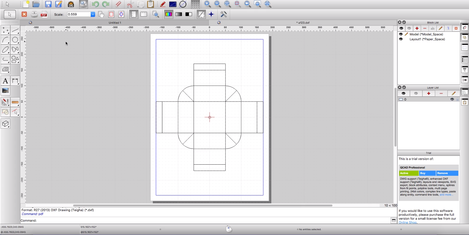
Task: Click the Ellipse drawing tool
Action: point(5,50)
